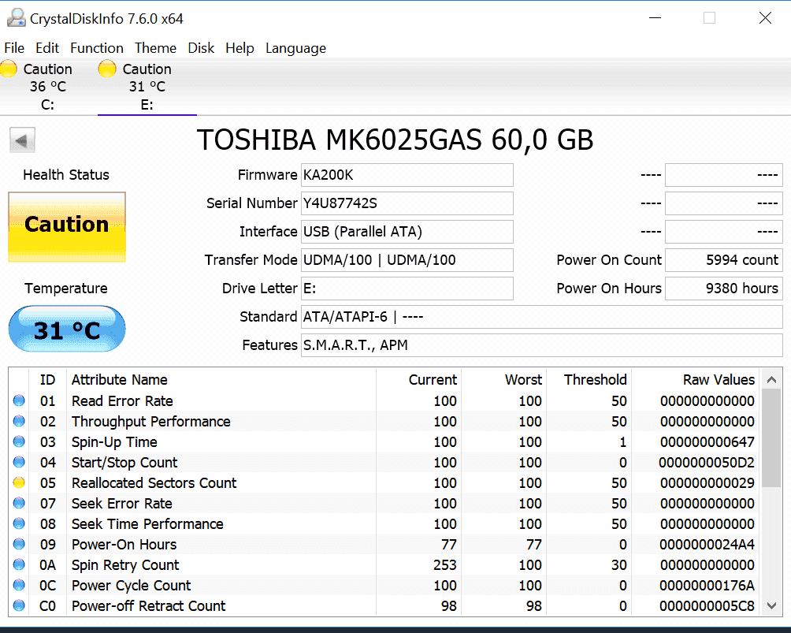The image size is (791, 633).
Task: Click the Spin Retry Count current value 253
Action: 445,565
